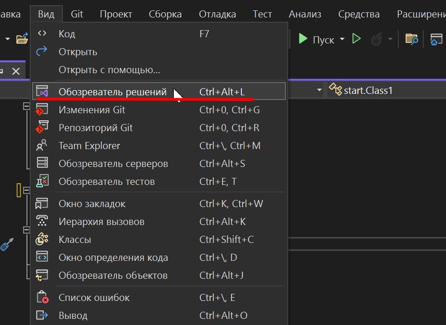Click the Пуск button label
446x325 pixels.
[324, 40]
